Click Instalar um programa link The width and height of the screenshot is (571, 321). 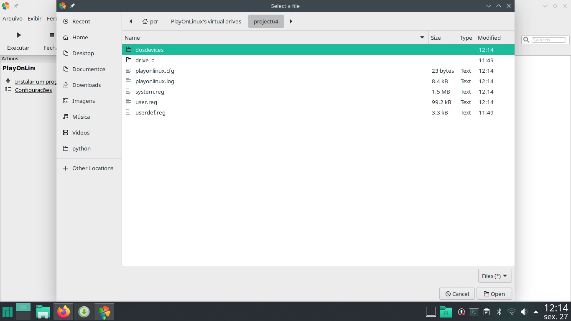(36, 82)
